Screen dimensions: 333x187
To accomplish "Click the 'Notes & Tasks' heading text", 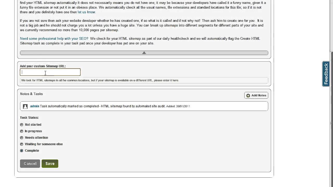I will (31, 94).
